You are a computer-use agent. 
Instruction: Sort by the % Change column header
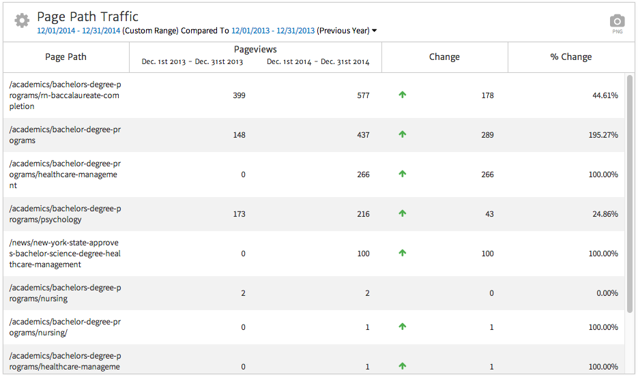570,57
